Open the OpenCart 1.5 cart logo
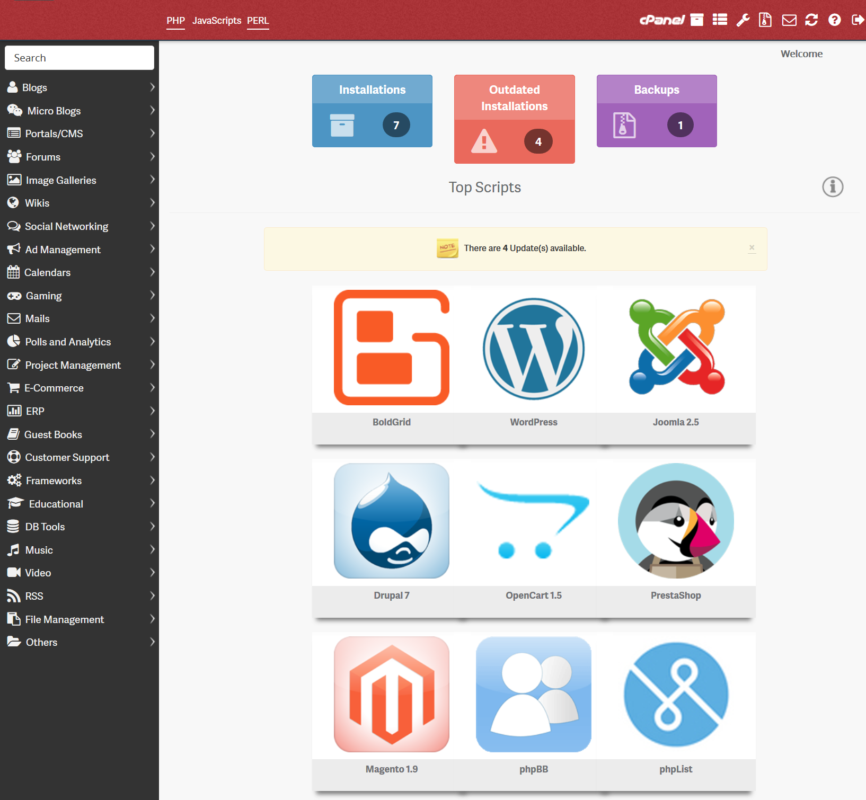Viewport: 866px width, 800px height. 534,520
